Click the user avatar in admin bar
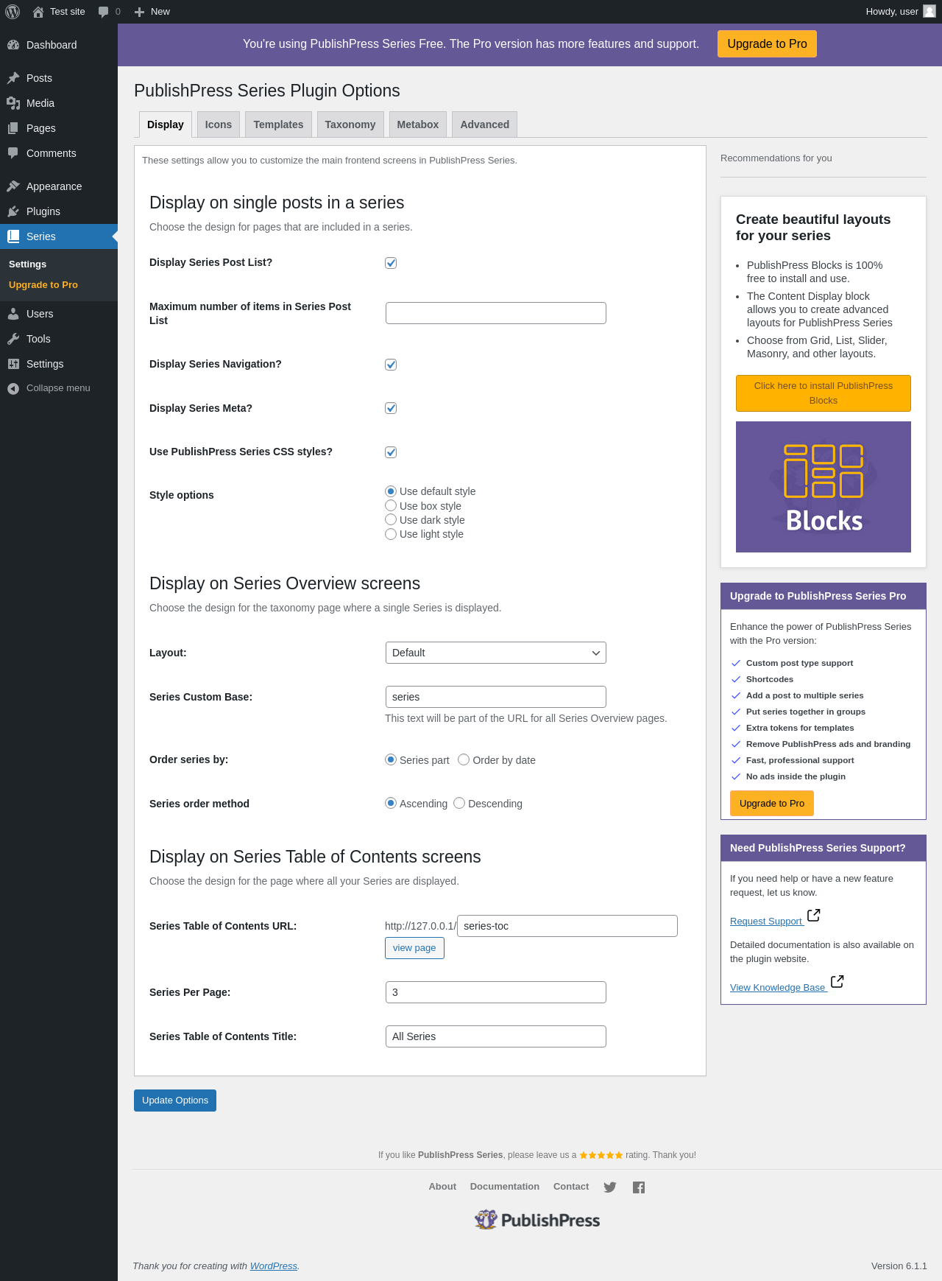Screen dimensions: 942x1281 point(929,12)
